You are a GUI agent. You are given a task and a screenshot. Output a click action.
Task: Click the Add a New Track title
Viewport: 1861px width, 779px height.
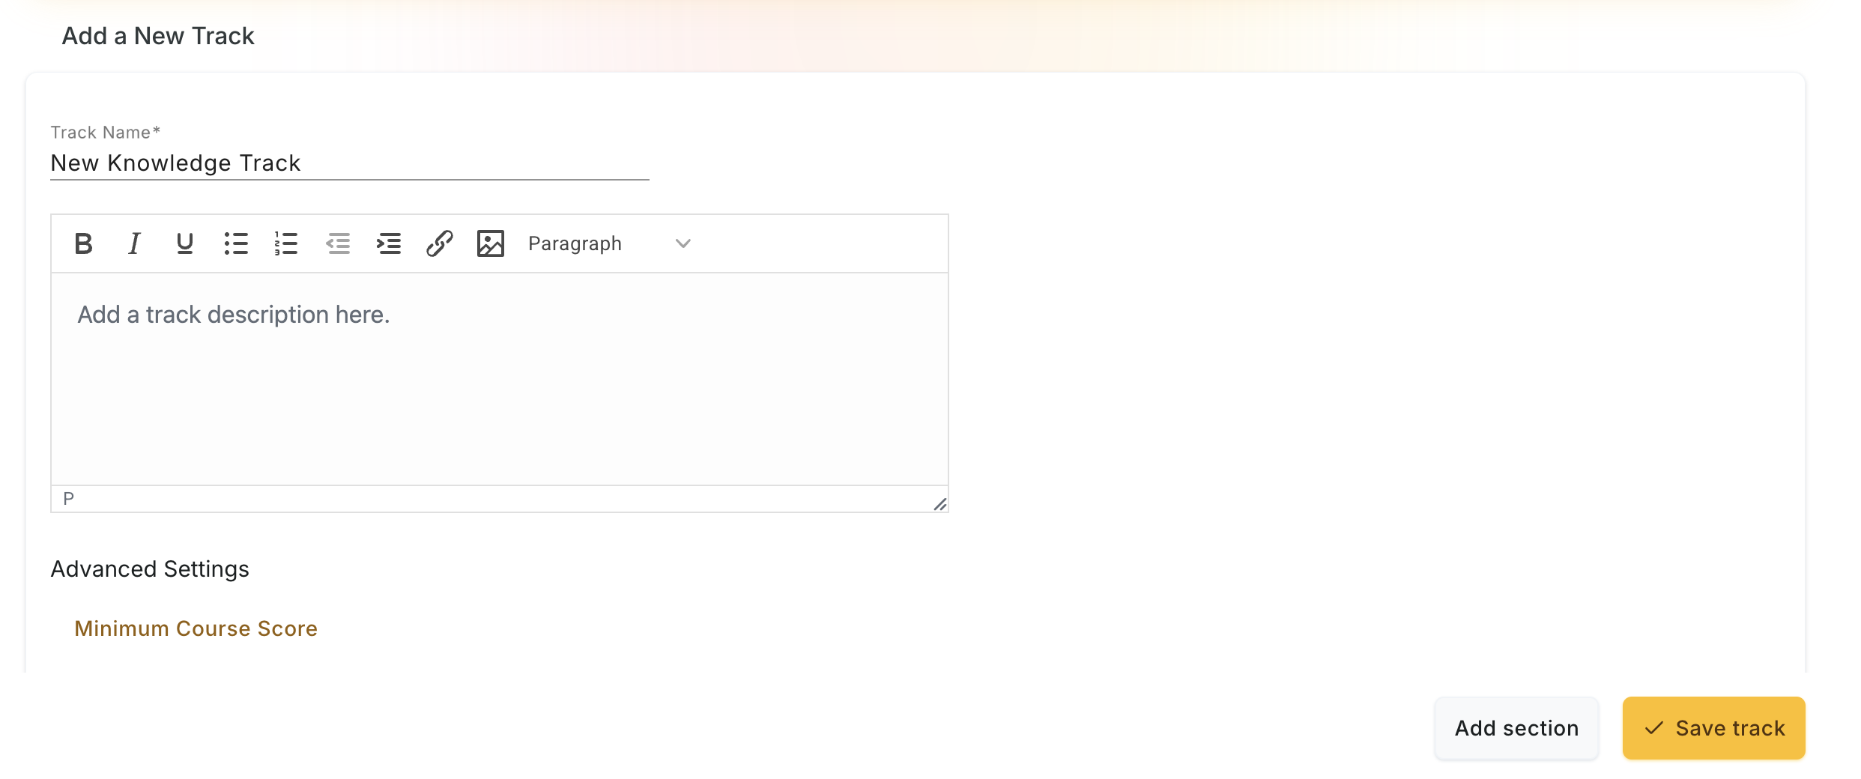point(158,36)
